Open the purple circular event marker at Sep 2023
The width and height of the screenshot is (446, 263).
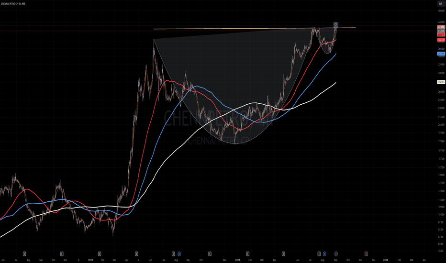pyautogui.click(x=336, y=254)
